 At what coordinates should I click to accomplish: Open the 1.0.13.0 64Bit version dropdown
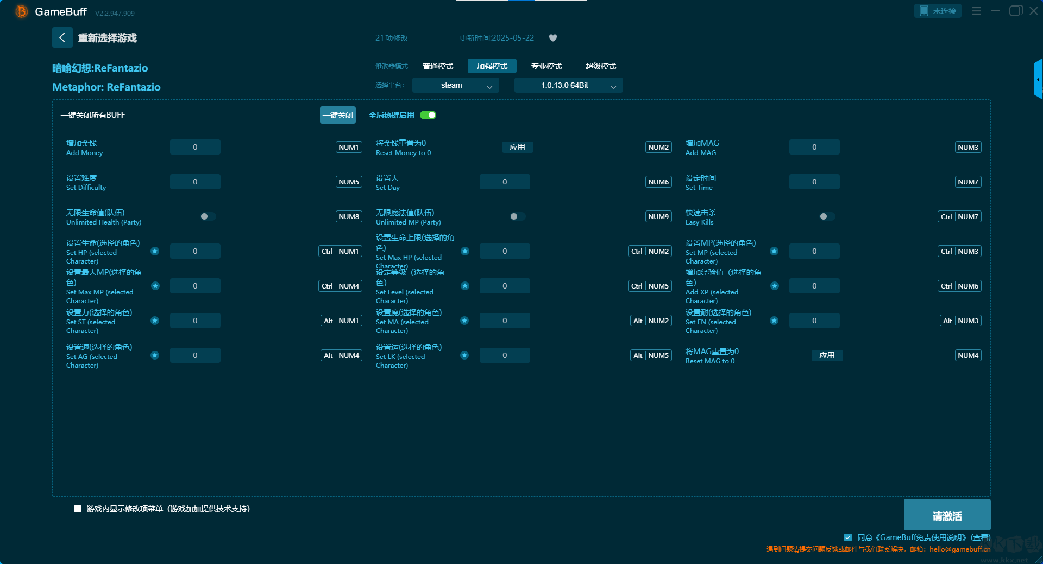click(568, 85)
